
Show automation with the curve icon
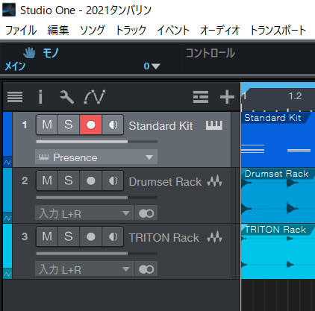click(x=95, y=97)
